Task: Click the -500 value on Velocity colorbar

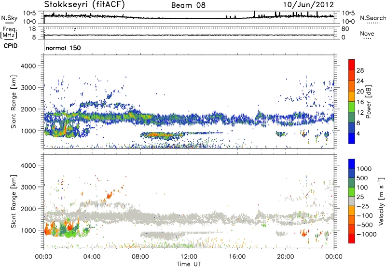Action: coord(365,225)
